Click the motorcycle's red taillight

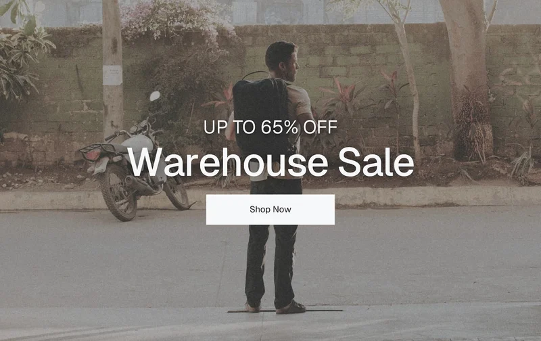(93, 155)
